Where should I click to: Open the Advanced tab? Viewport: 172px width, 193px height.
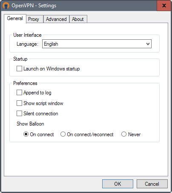(x=56, y=19)
